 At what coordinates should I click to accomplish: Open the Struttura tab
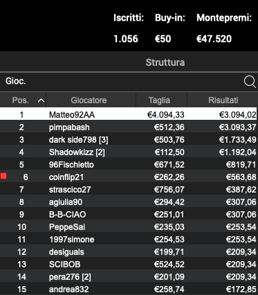click(165, 62)
